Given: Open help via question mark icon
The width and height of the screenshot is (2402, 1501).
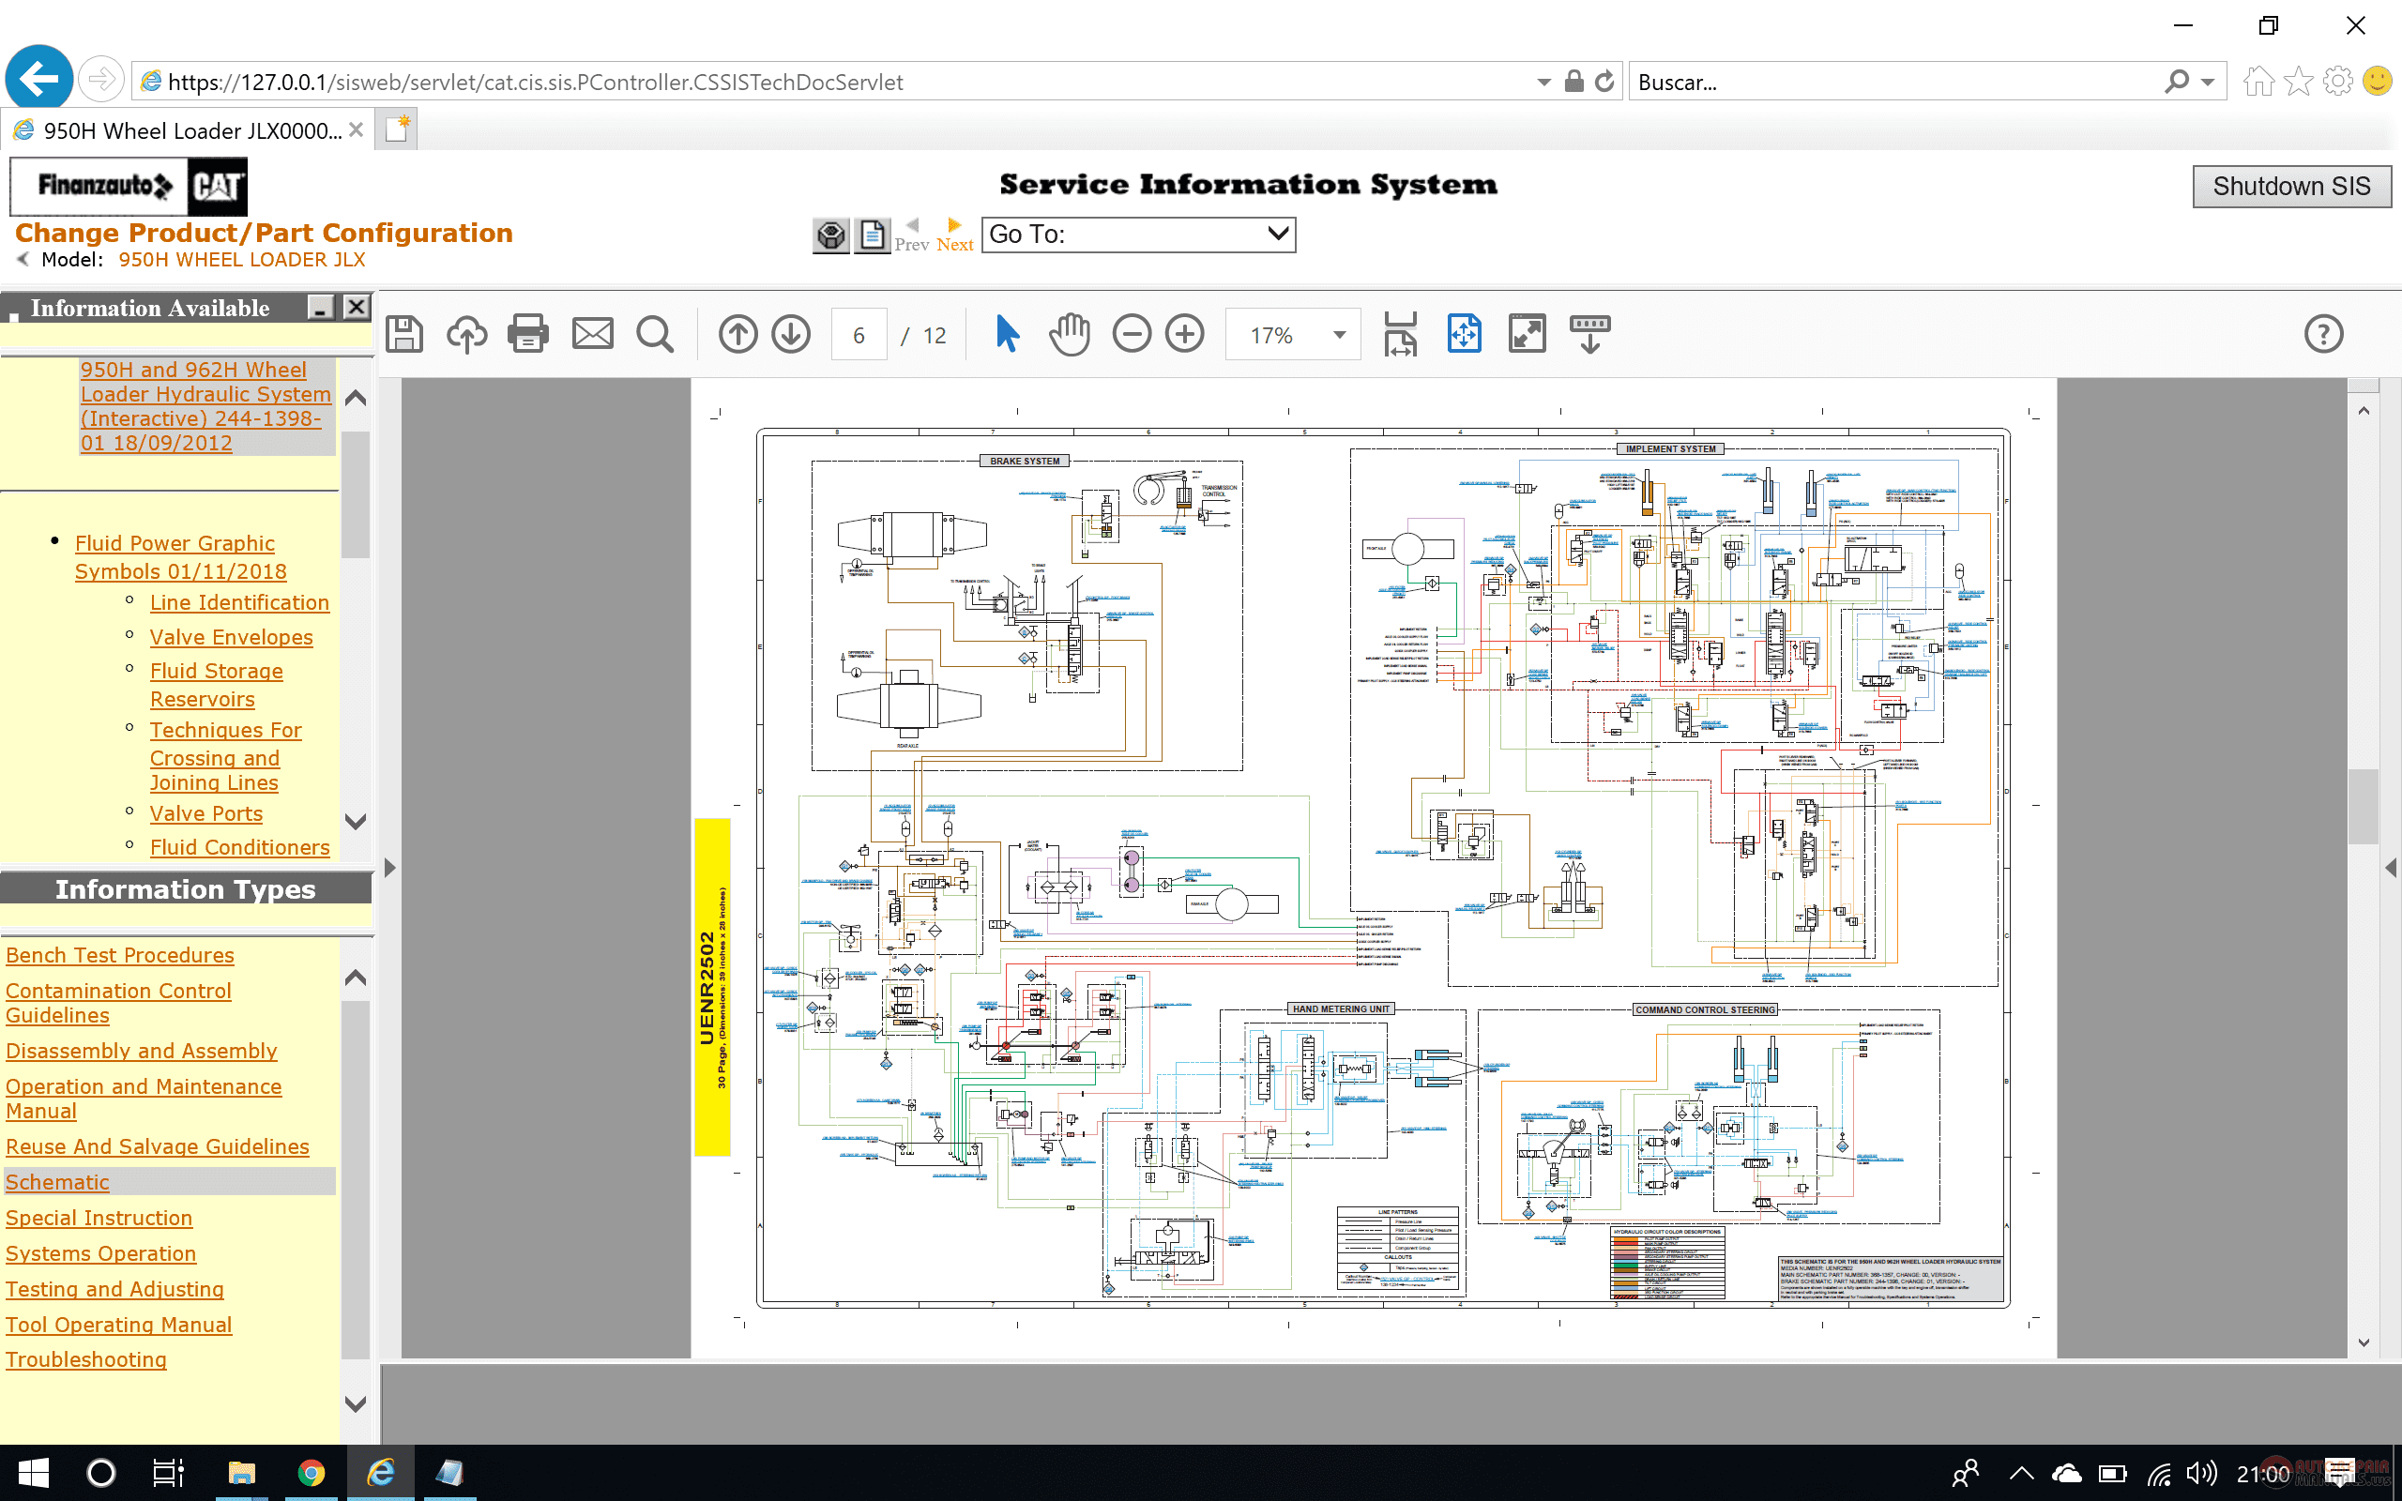Looking at the screenshot, I should click(x=2322, y=334).
